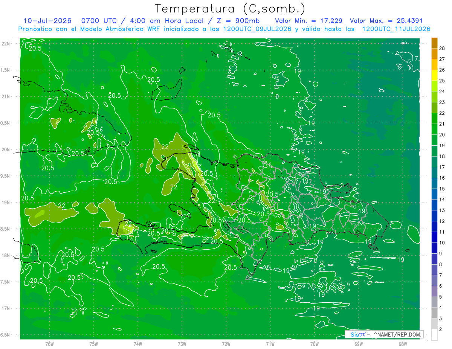The image size is (452, 349).
Task: Click the 70W longitude axis label
Action: 314,344
